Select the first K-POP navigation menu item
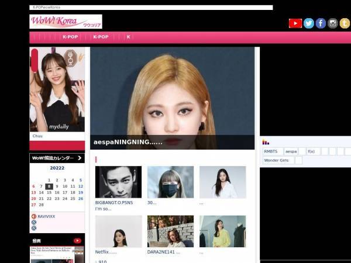 (x=70, y=37)
